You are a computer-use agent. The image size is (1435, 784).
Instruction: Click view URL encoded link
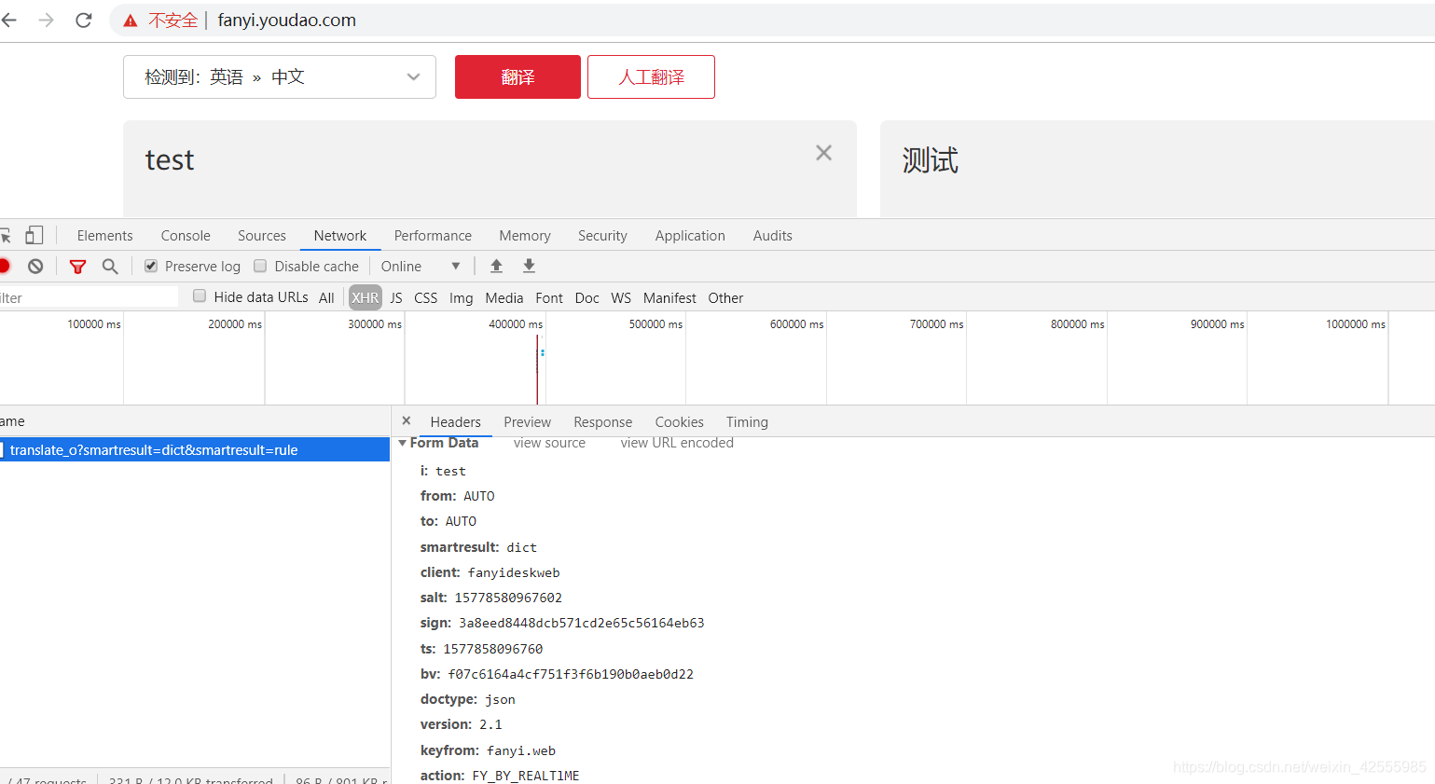(677, 443)
